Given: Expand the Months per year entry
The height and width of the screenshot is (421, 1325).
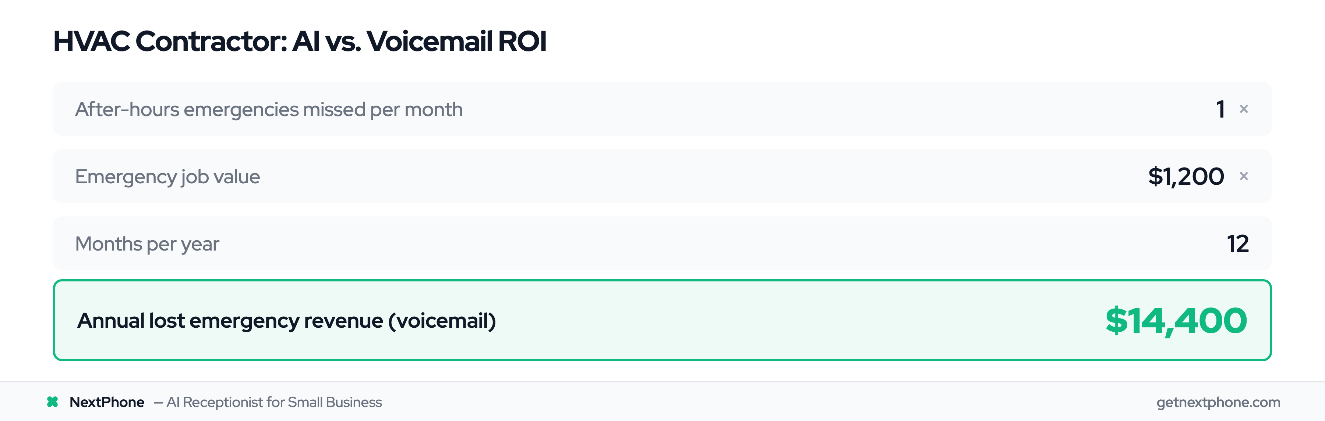Looking at the screenshot, I should [662, 243].
